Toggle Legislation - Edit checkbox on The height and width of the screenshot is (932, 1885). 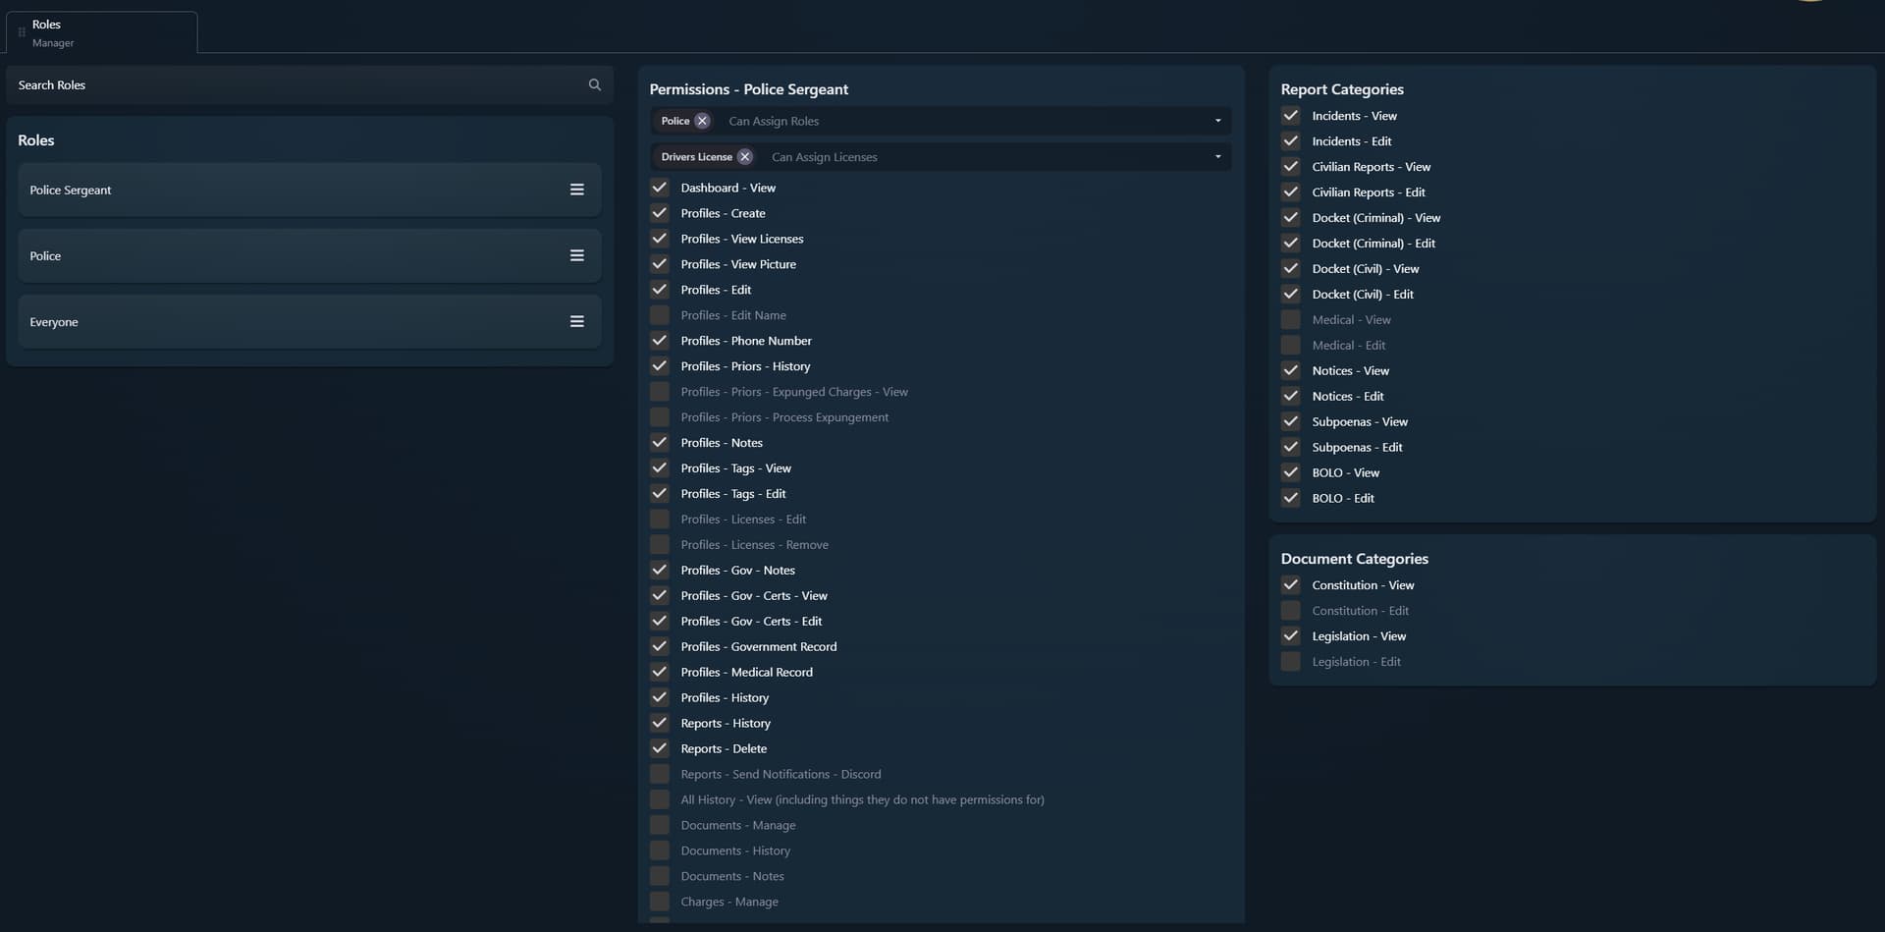1291,662
